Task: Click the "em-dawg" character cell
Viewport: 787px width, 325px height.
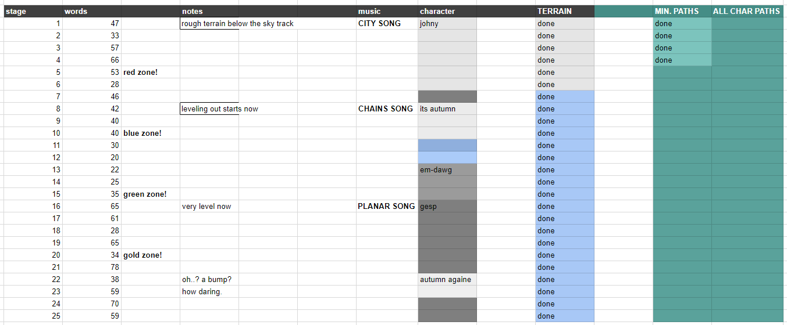Action: 447,170
